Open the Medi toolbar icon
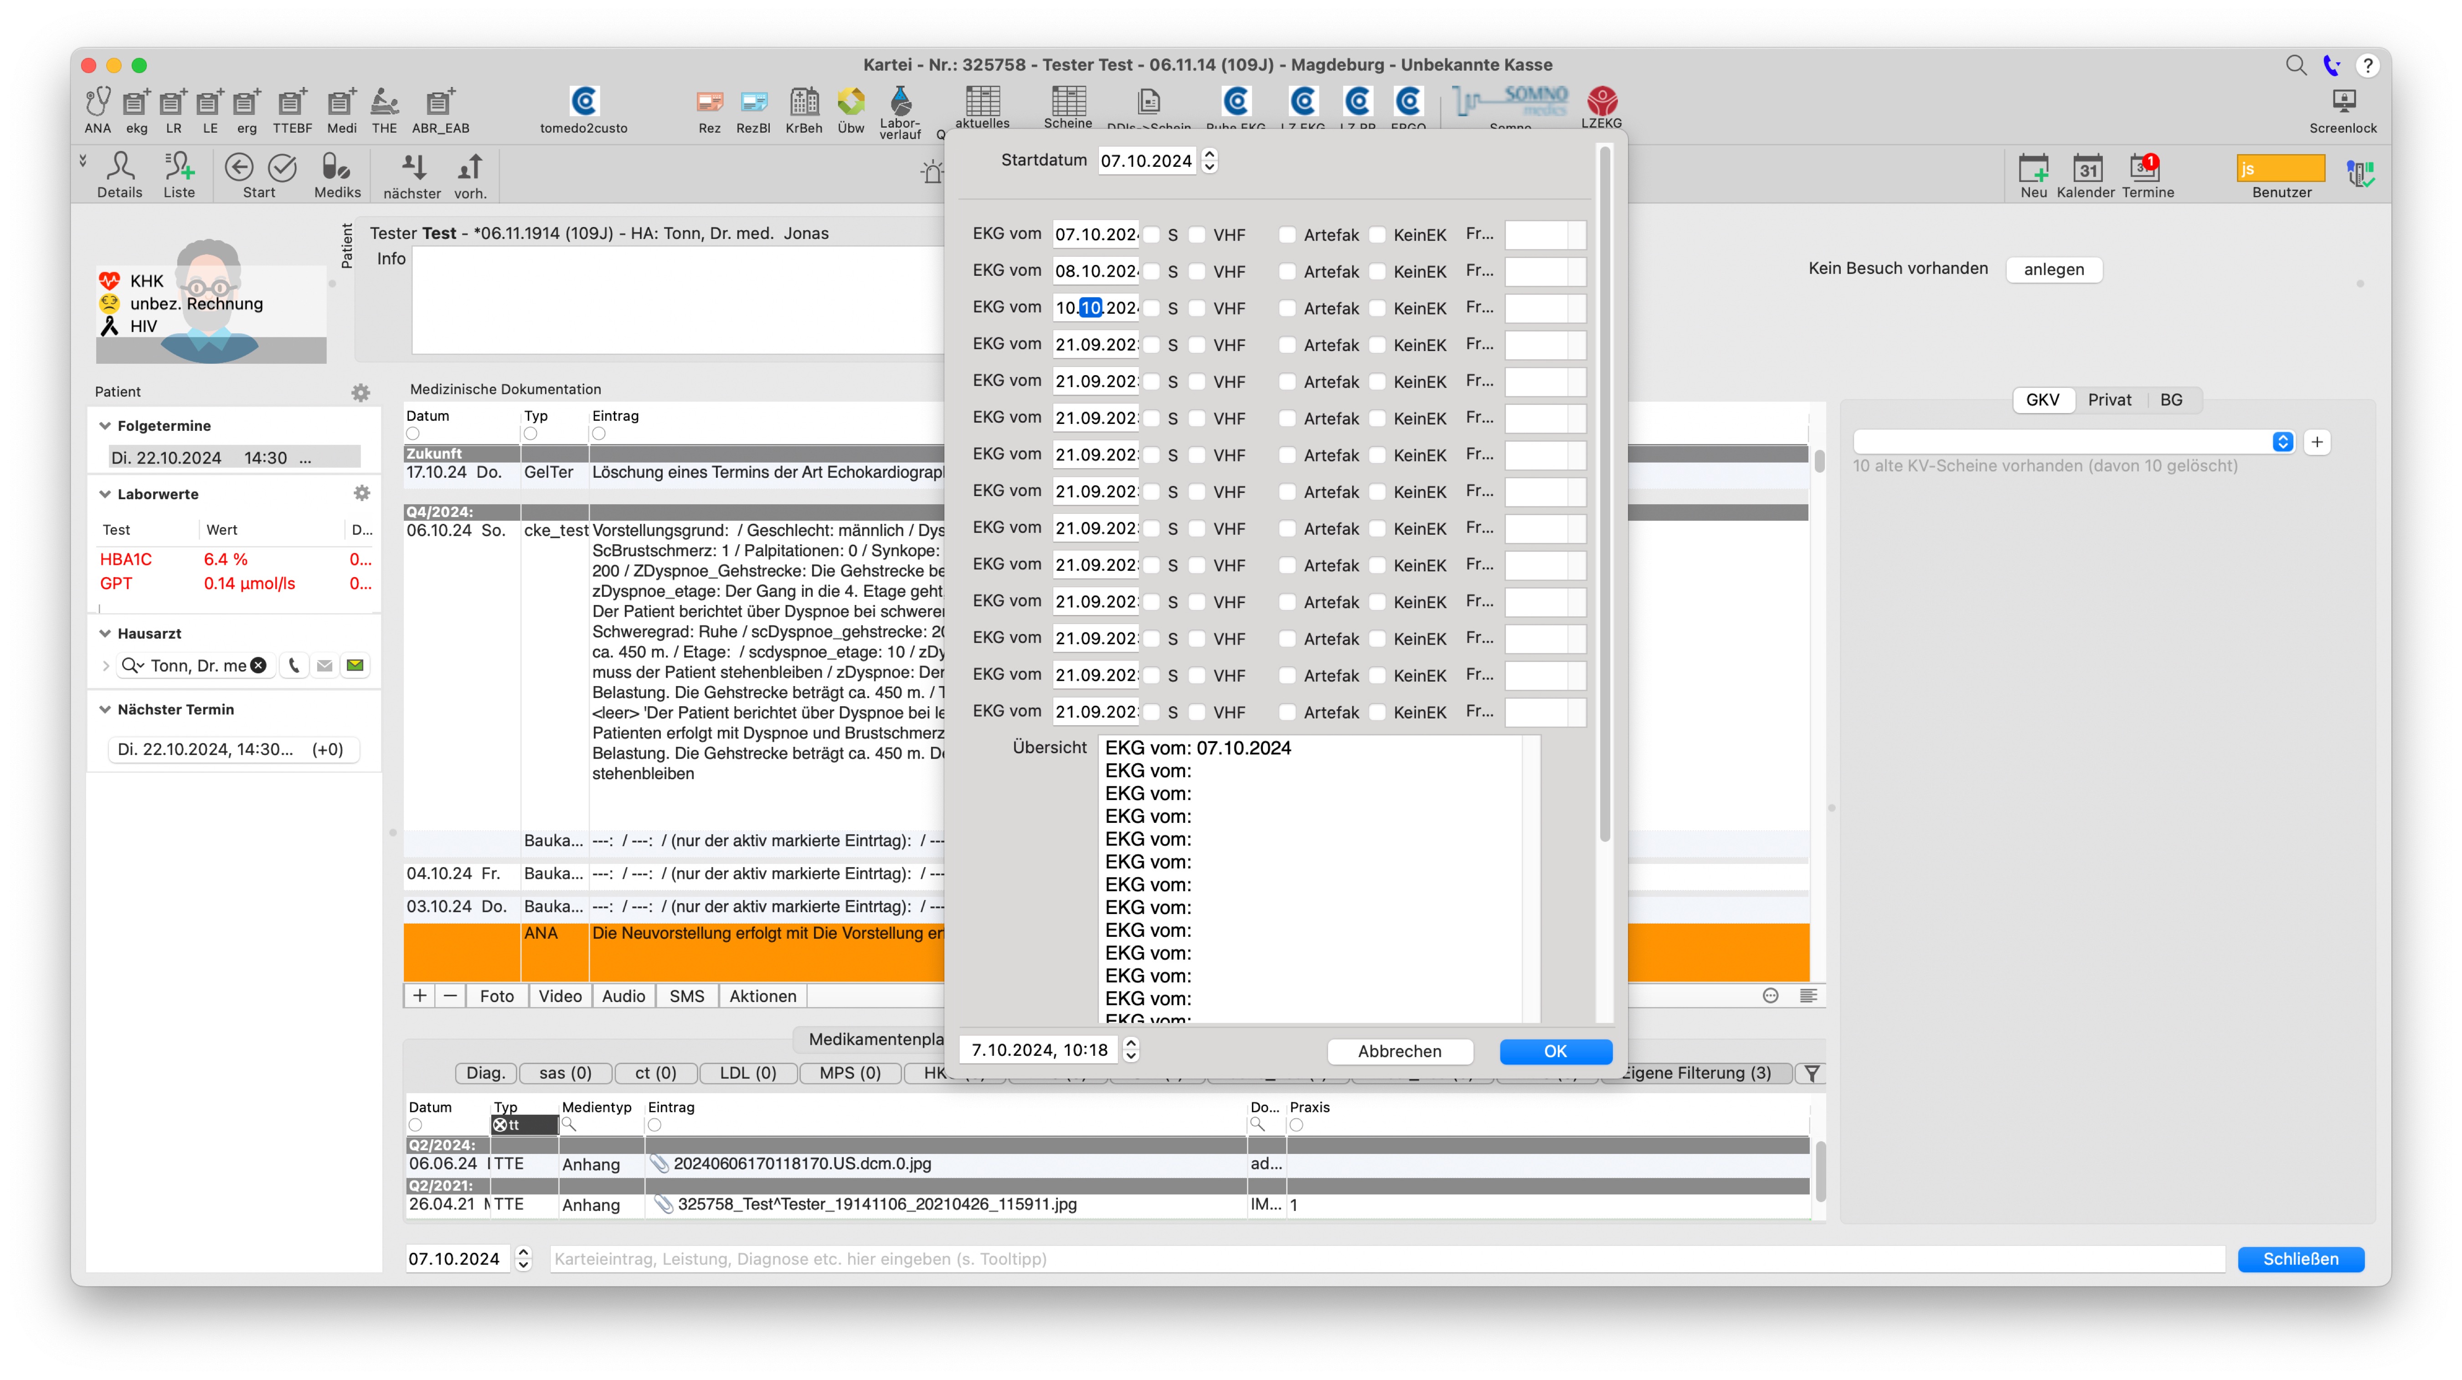Image resolution: width=2462 pixels, height=1380 pixels. (x=341, y=102)
